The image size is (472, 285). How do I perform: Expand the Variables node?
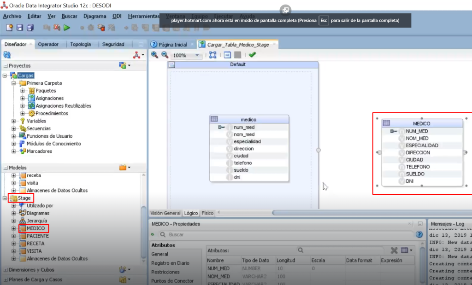(x=13, y=121)
